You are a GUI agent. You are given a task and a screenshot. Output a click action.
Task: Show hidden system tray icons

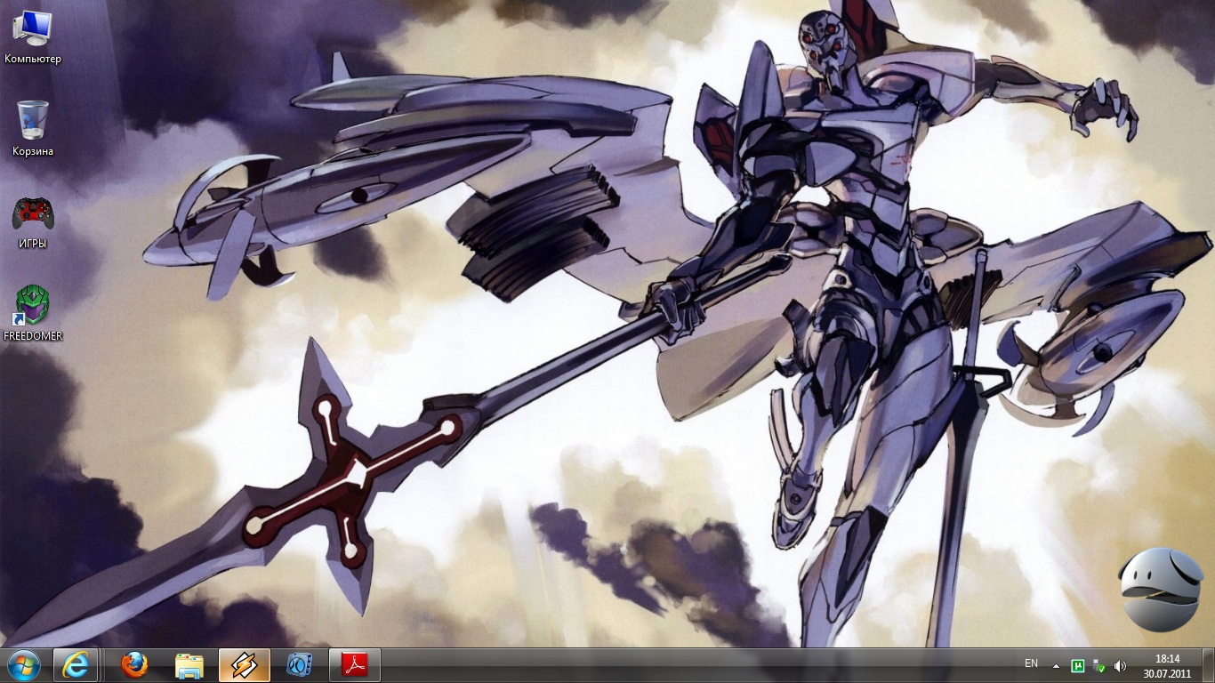(1056, 665)
